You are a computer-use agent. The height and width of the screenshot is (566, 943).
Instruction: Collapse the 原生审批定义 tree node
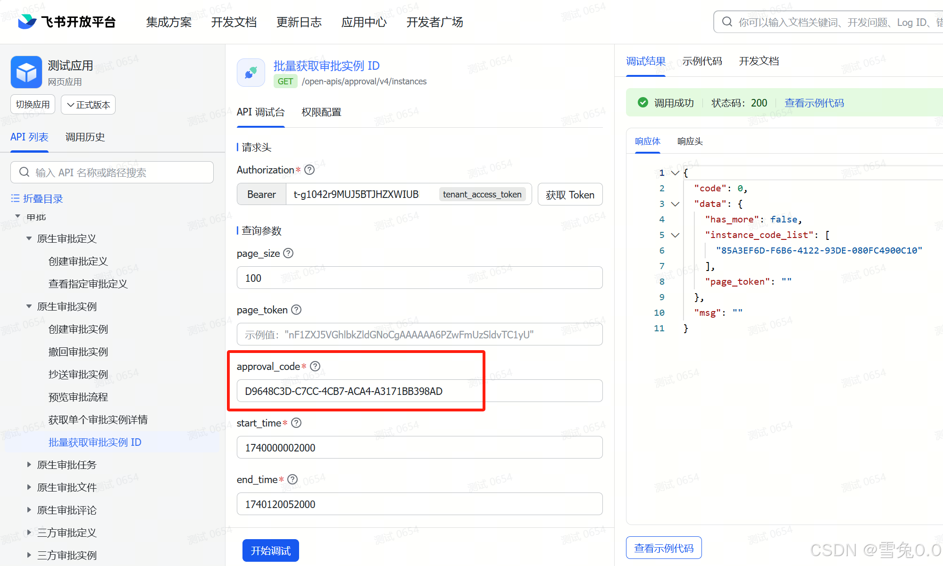pyautogui.click(x=29, y=238)
